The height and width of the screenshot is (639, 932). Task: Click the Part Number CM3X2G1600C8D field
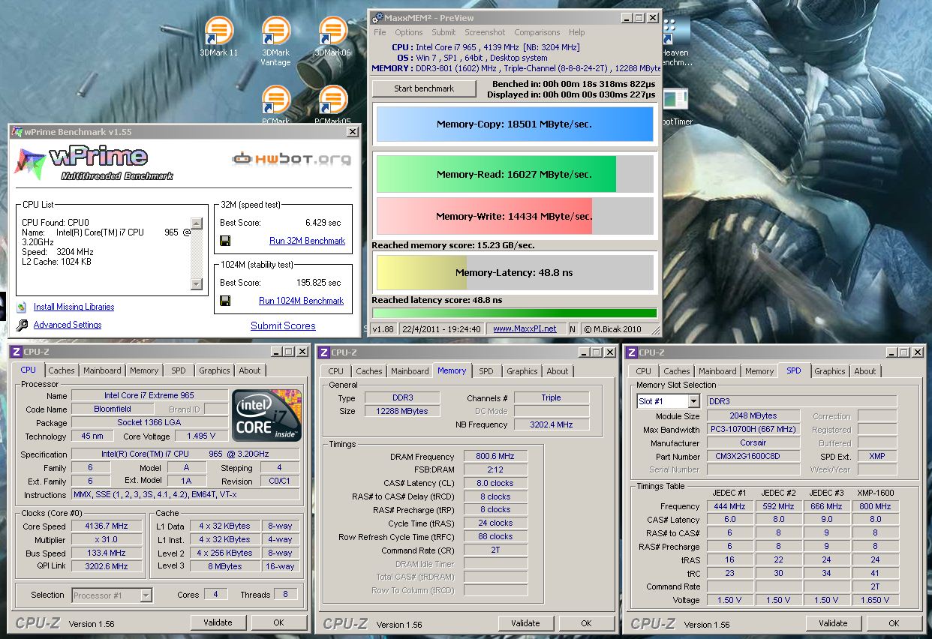[753, 456]
